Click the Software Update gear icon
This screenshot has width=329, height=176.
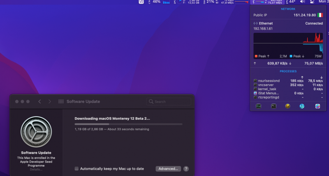(x=36, y=132)
